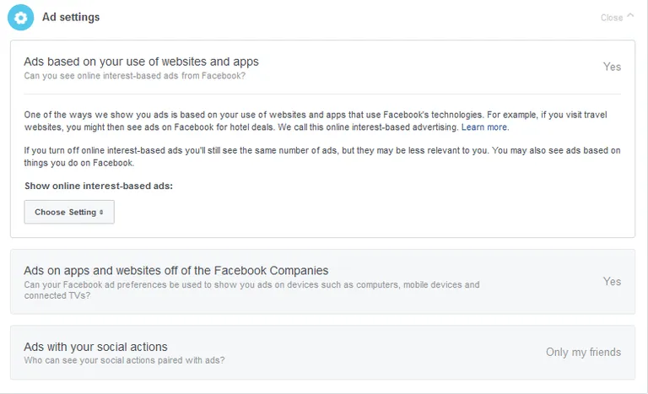Image resolution: width=648 pixels, height=394 pixels.
Task: Click text 'Can your Facebook ad preferences be used'
Action: coord(251,290)
